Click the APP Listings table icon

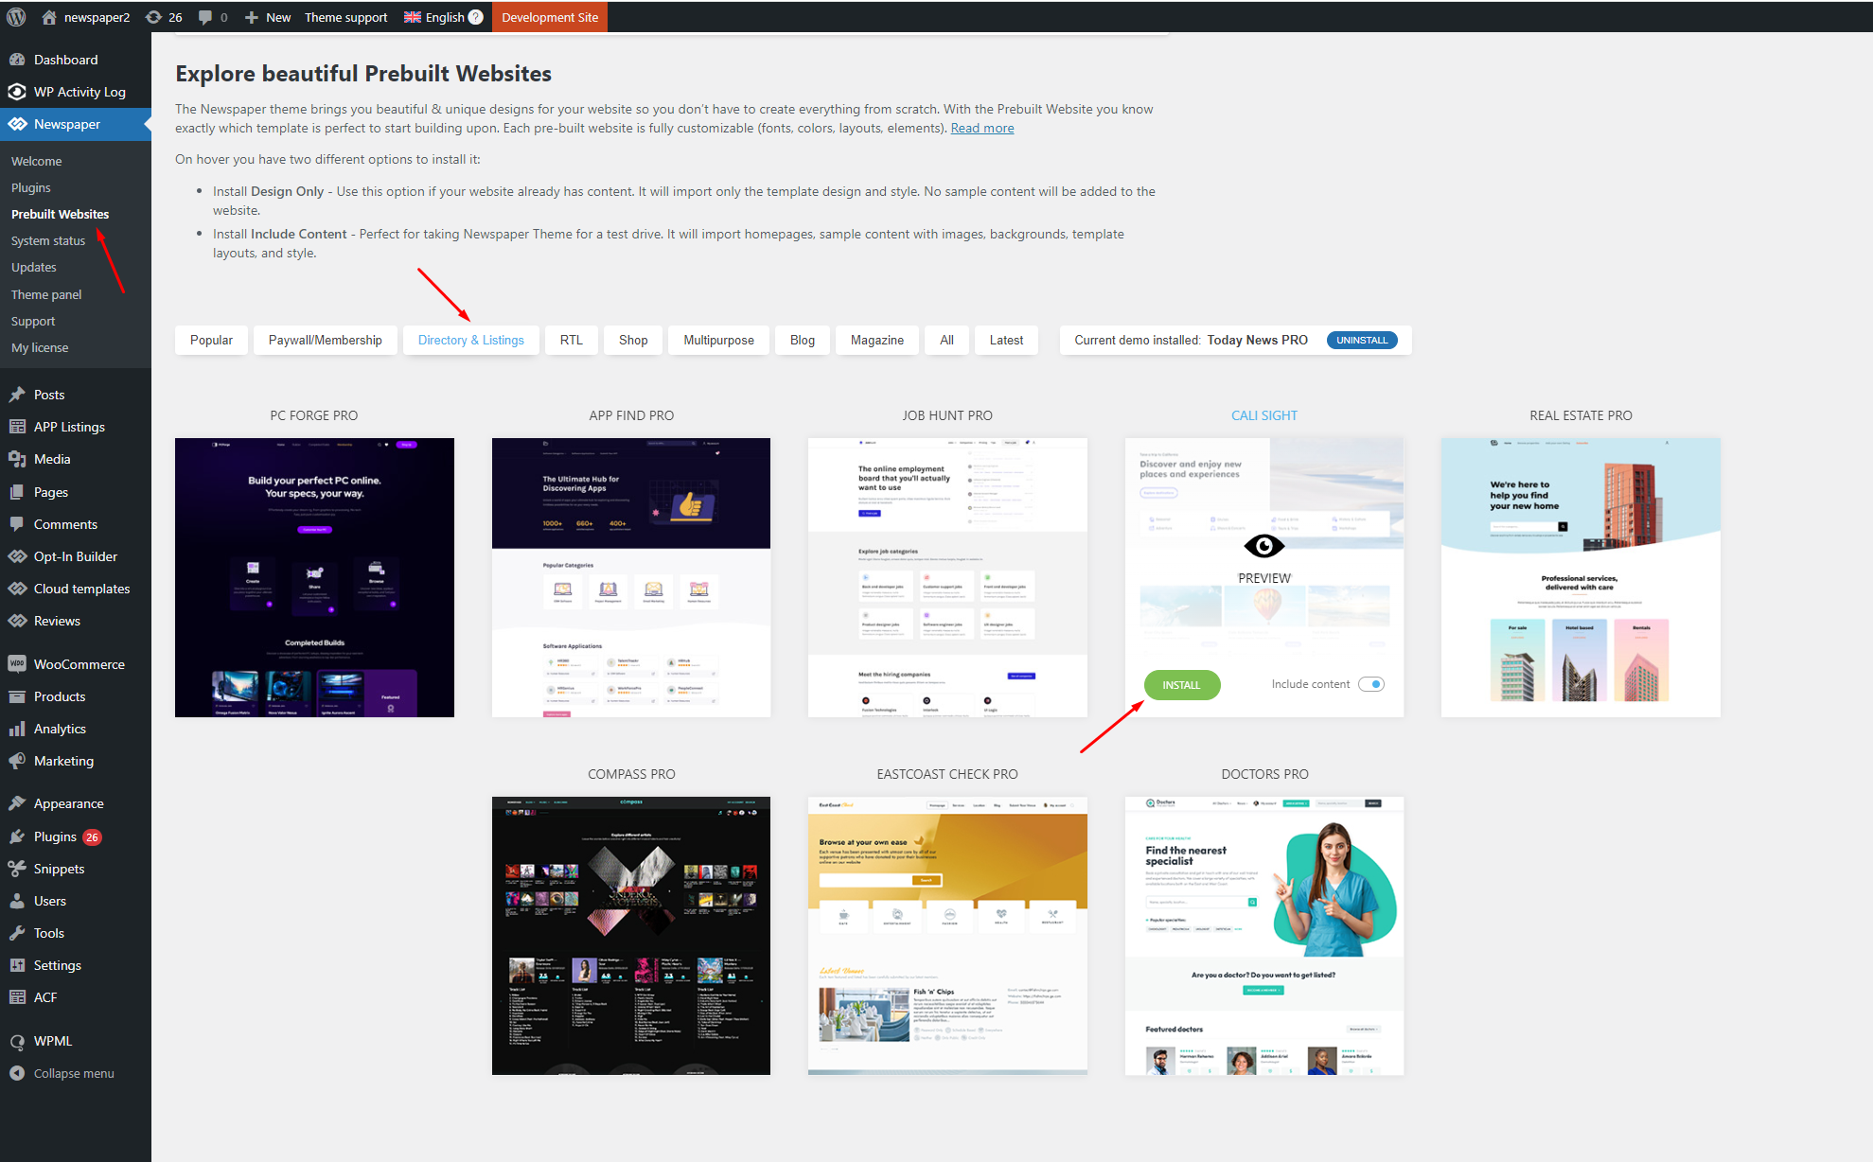[x=17, y=427]
